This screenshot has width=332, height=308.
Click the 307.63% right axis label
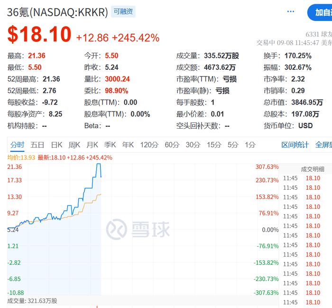coord(267,167)
